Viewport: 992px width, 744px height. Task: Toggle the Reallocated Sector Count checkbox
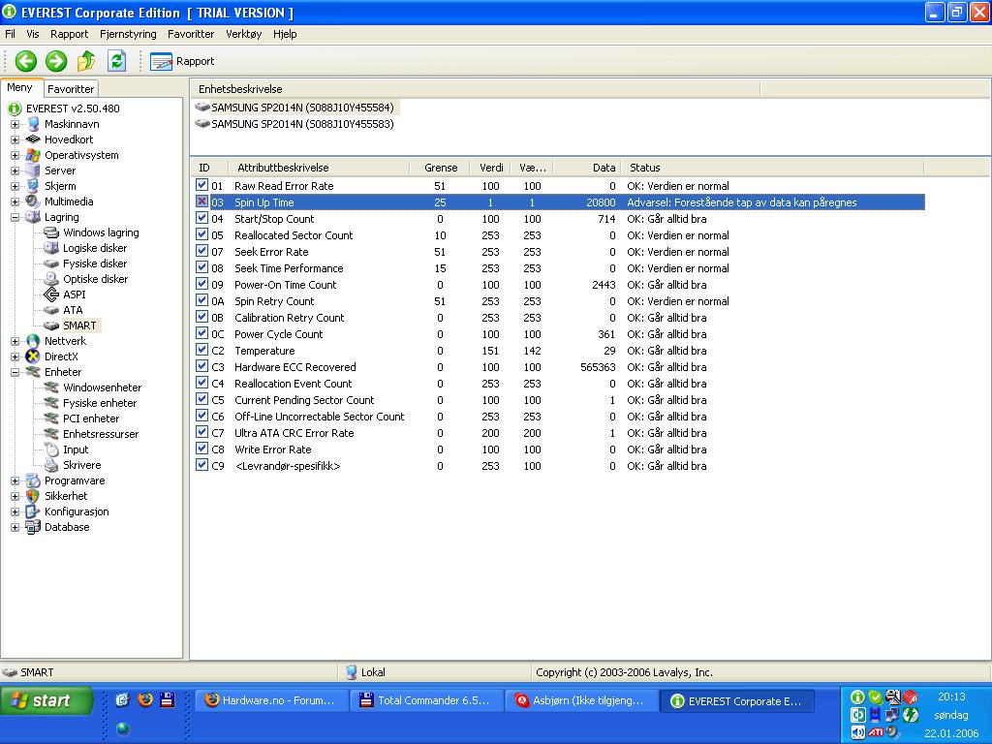201,234
